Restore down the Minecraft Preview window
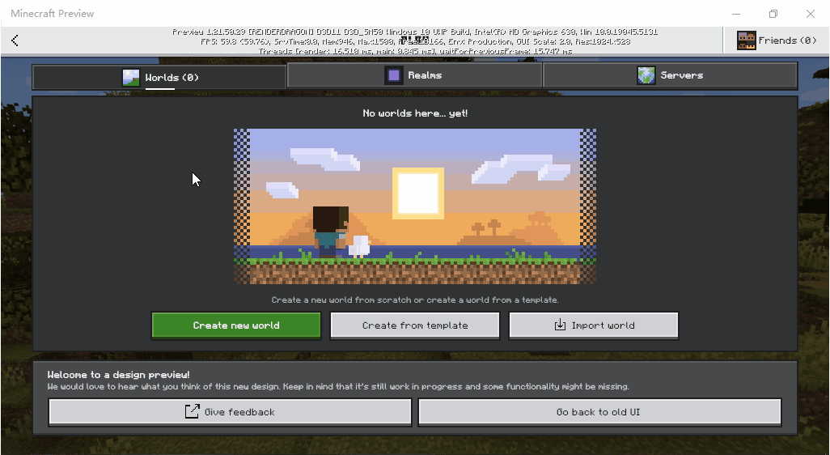 click(773, 14)
